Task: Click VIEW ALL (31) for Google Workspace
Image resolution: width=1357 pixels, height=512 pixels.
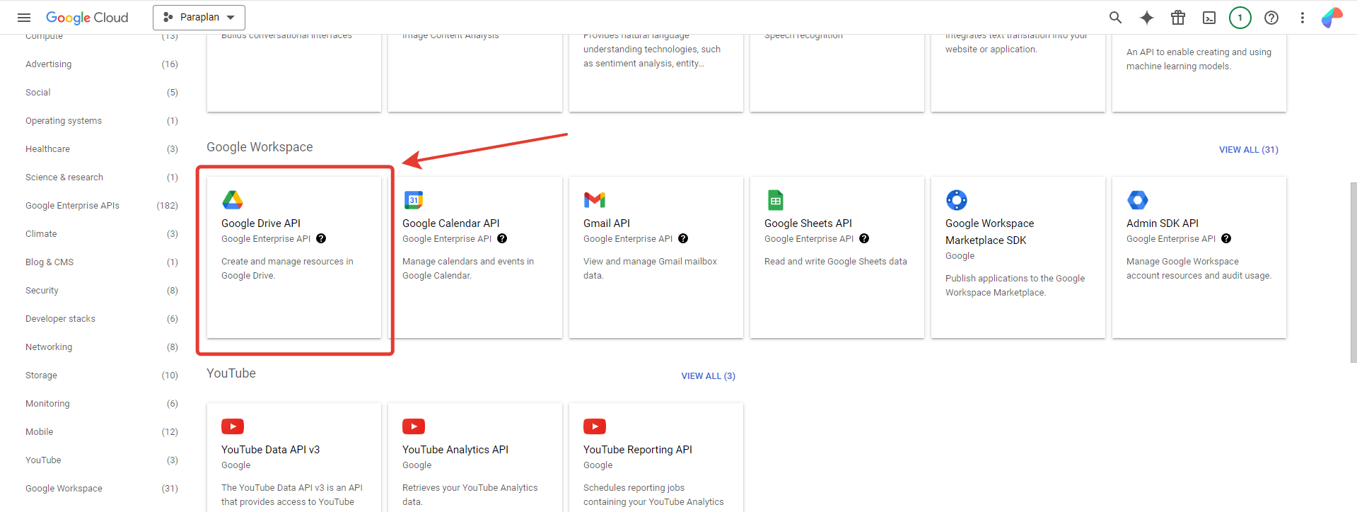Action: click(x=1248, y=150)
